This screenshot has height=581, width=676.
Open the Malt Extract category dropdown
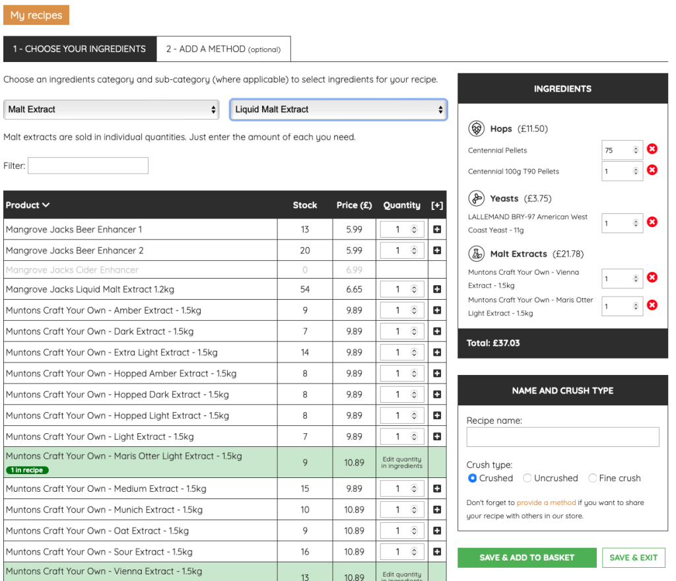coord(111,110)
